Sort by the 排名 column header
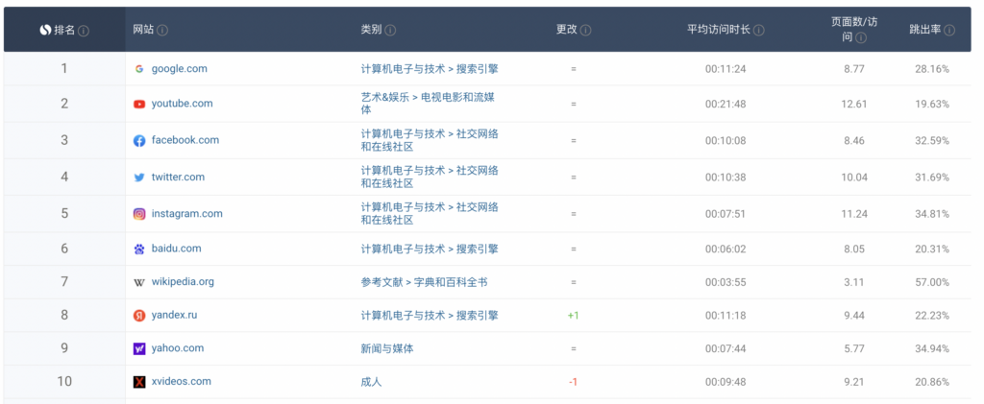 (x=64, y=30)
